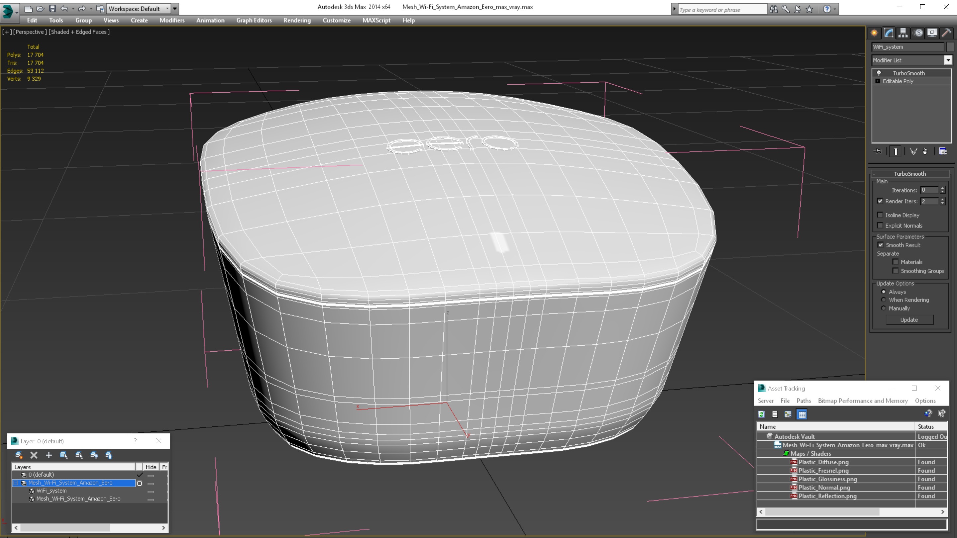Open the Paths menu in Asset Tracking

click(803, 401)
